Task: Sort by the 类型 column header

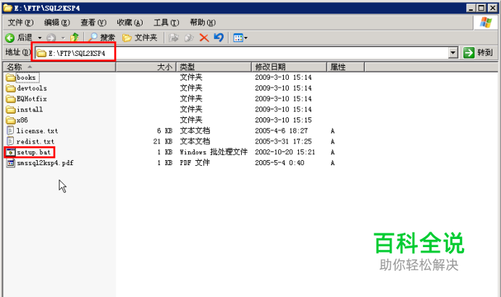Action: click(x=214, y=67)
